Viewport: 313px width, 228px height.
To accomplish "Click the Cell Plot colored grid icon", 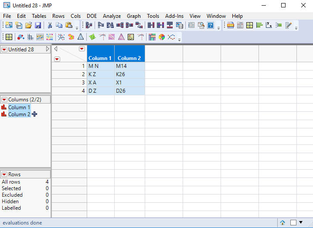I will (50, 37).
